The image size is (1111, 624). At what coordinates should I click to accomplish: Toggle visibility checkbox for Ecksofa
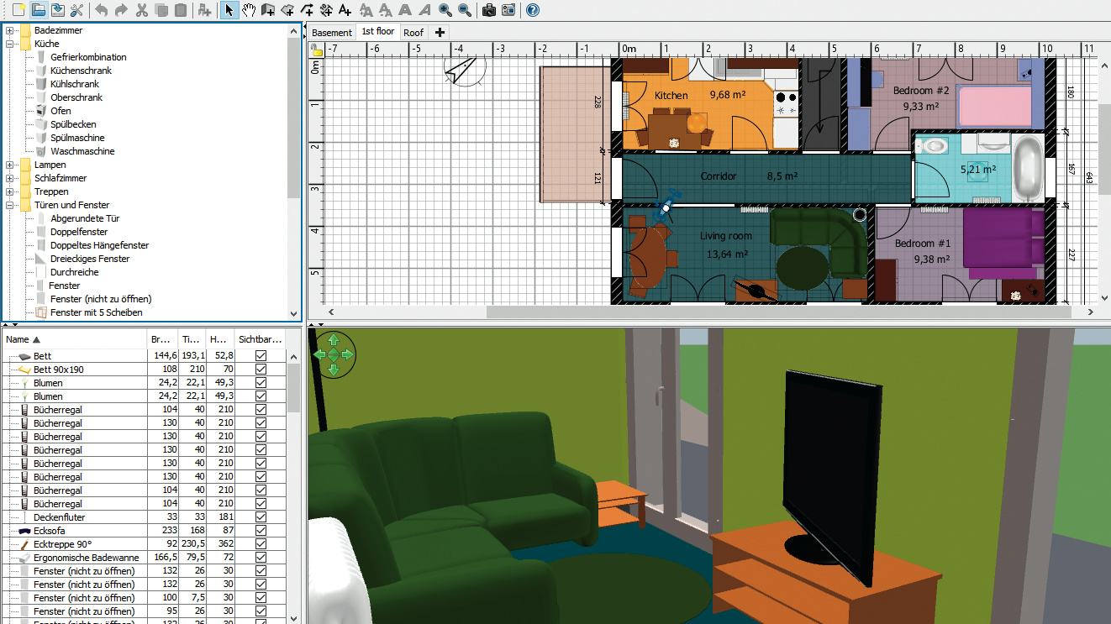pos(261,531)
